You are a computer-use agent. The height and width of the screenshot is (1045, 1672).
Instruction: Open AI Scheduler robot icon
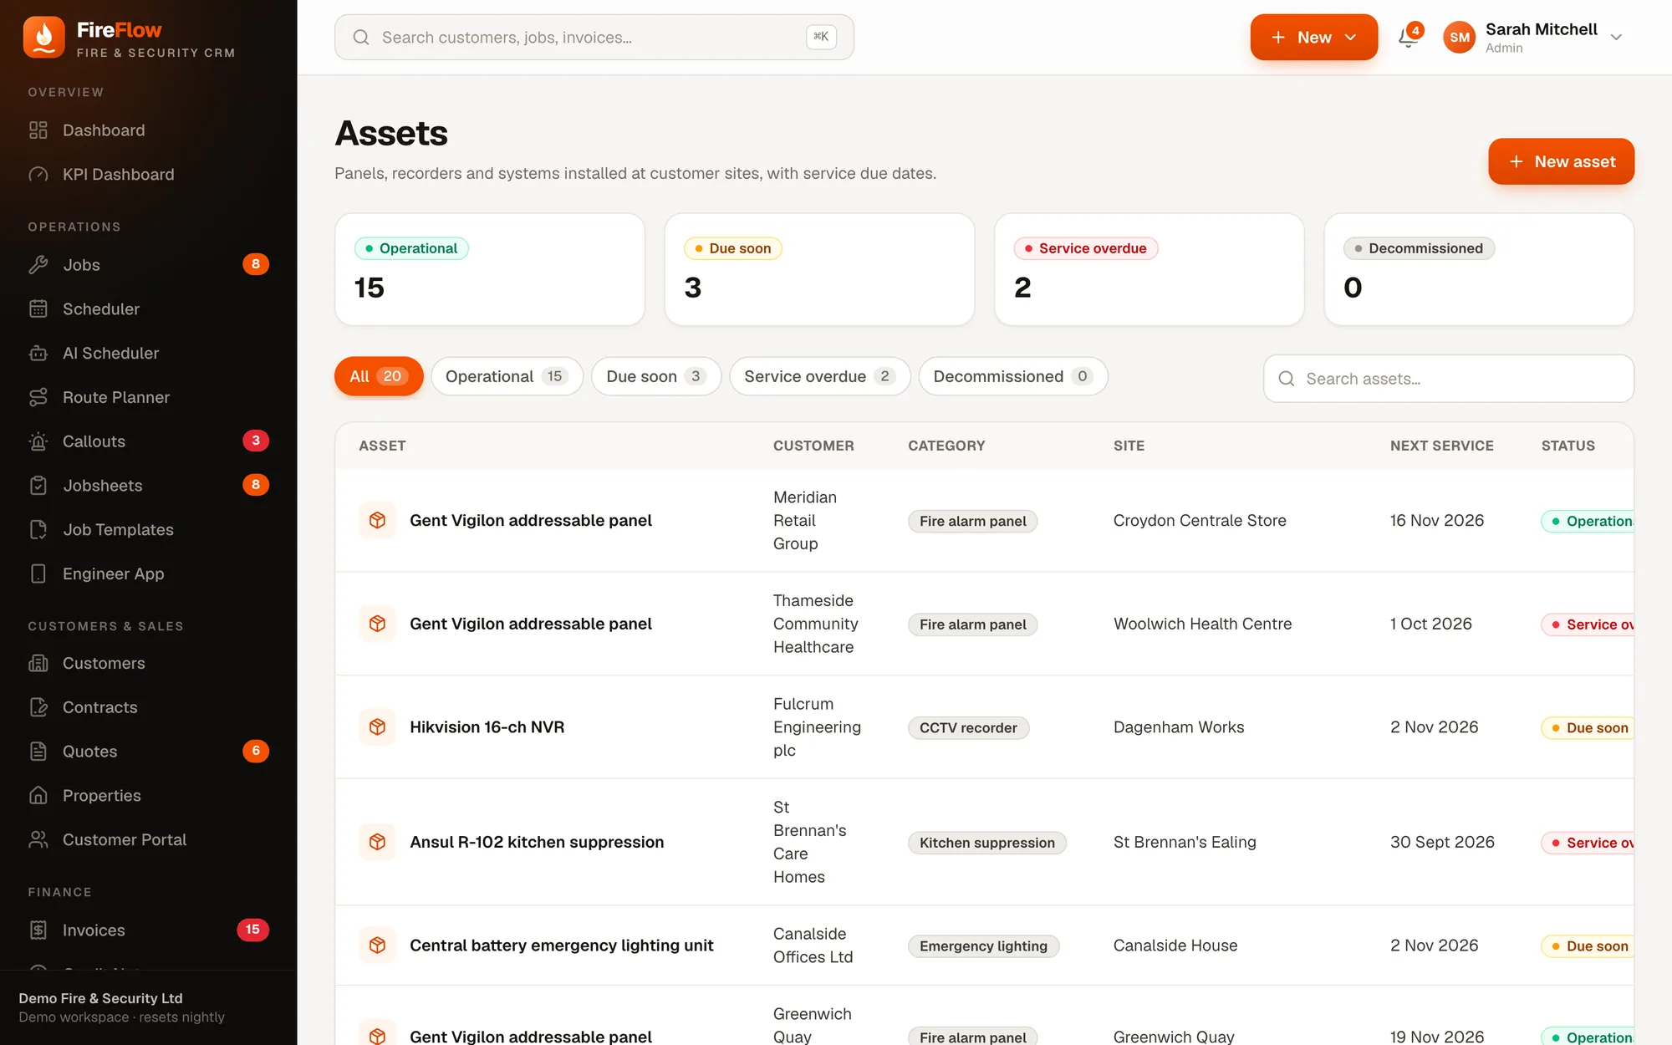click(38, 354)
